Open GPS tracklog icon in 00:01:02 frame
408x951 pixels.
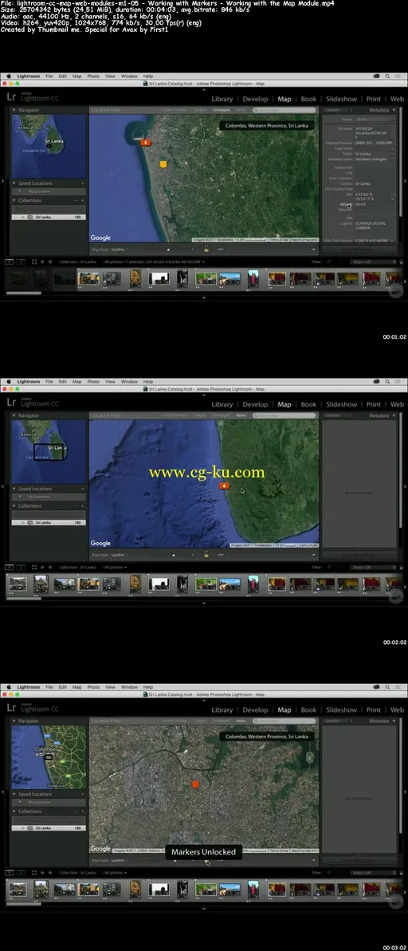[220, 249]
